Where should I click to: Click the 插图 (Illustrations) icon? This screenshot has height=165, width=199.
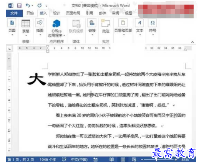point(40,23)
